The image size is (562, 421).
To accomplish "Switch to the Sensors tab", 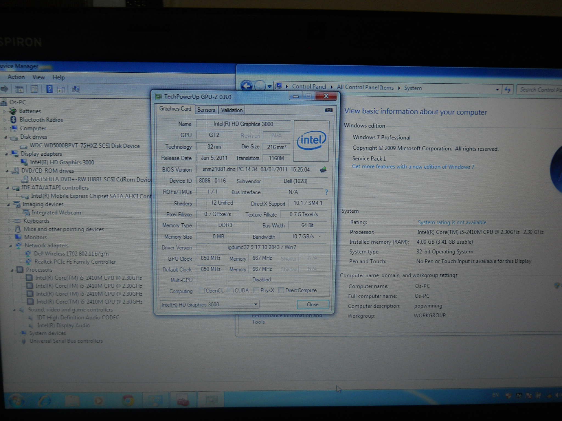I will click(x=206, y=110).
